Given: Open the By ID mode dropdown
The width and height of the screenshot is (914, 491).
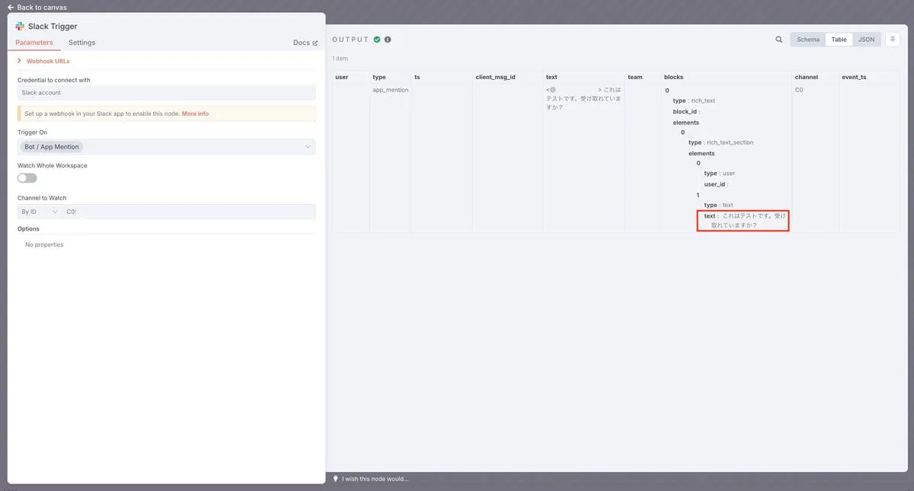Looking at the screenshot, I should (x=40, y=212).
